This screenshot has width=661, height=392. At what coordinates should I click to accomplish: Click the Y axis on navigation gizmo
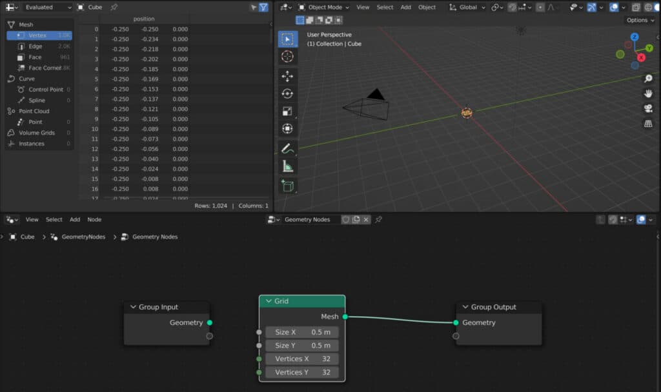pos(649,48)
